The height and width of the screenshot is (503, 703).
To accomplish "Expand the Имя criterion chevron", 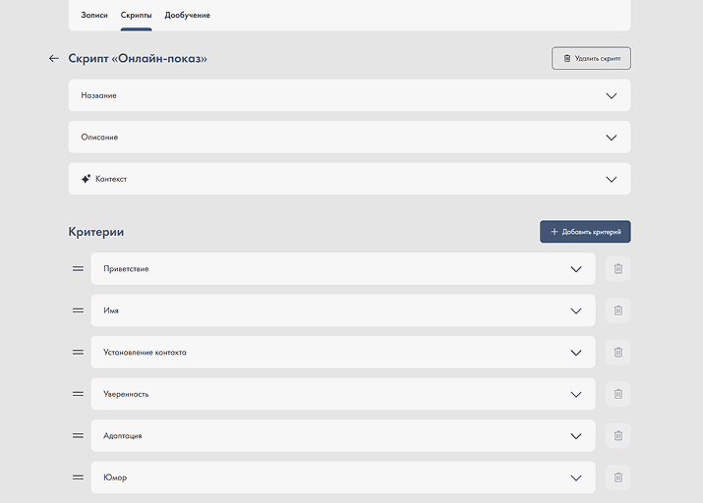I will click(576, 310).
